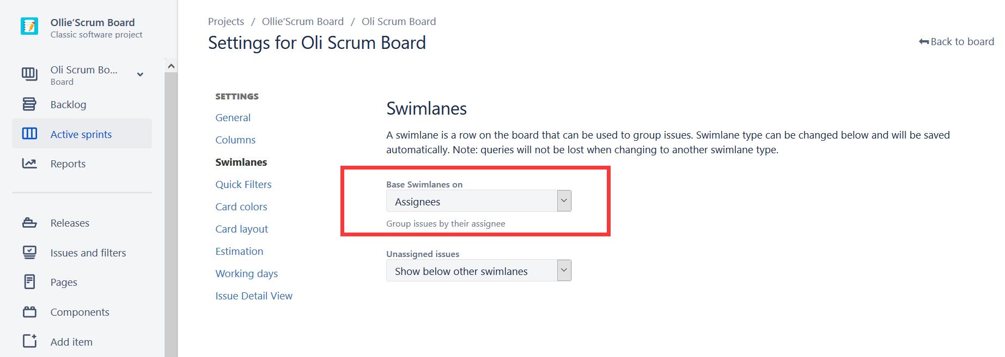Expand the board switcher chevron next to Oli Scrum Bo...
1005x357 pixels.
tap(140, 74)
